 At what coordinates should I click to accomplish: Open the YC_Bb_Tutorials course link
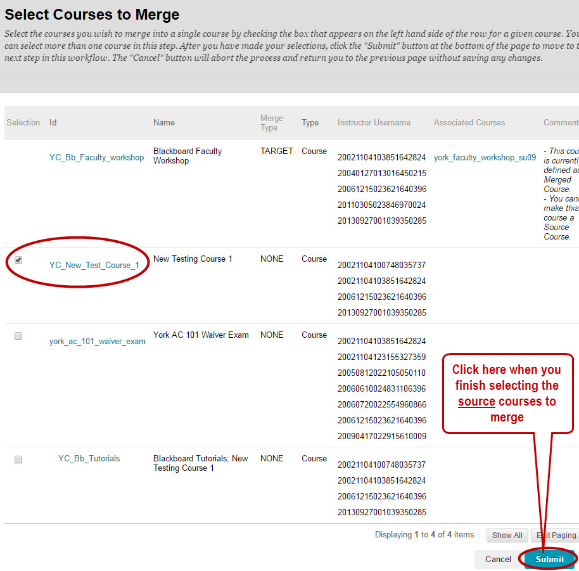(x=89, y=458)
